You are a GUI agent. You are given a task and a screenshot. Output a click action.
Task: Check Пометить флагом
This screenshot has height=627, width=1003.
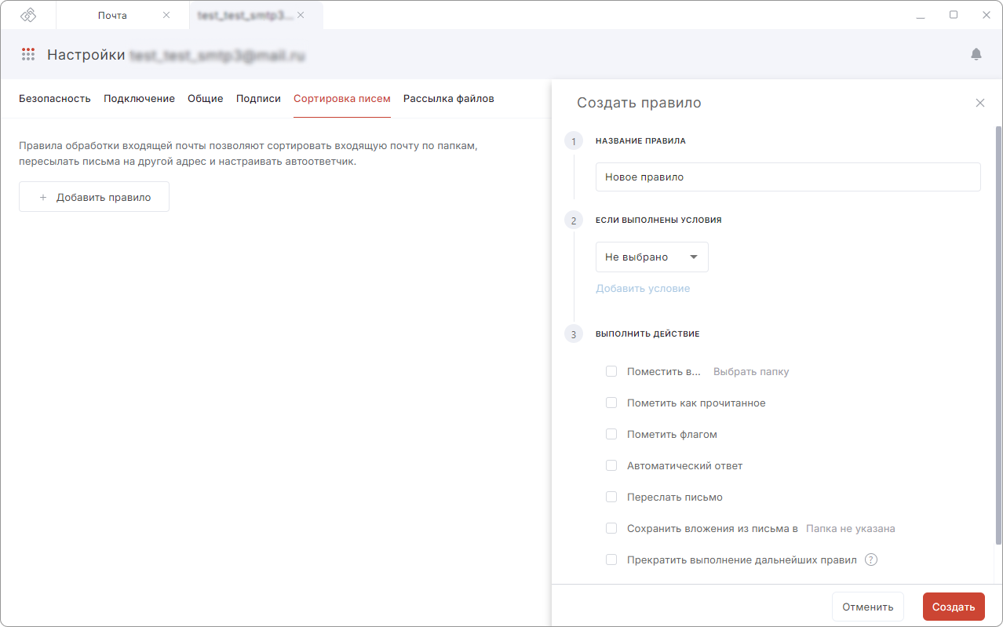pyautogui.click(x=611, y=434)
